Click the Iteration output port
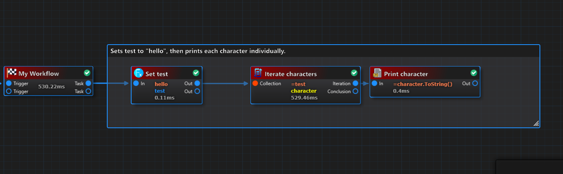 pos(355,84)
